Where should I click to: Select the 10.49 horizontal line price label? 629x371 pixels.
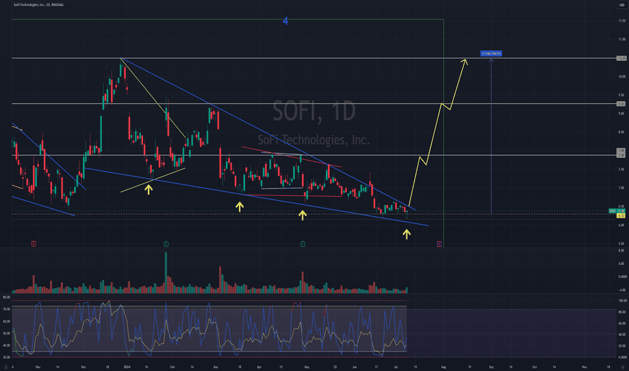[x=622, y=58]
